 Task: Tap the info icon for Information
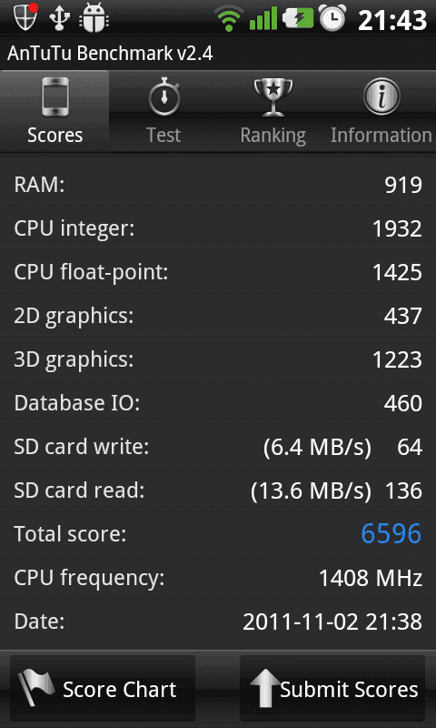click(x=381, y=96)
